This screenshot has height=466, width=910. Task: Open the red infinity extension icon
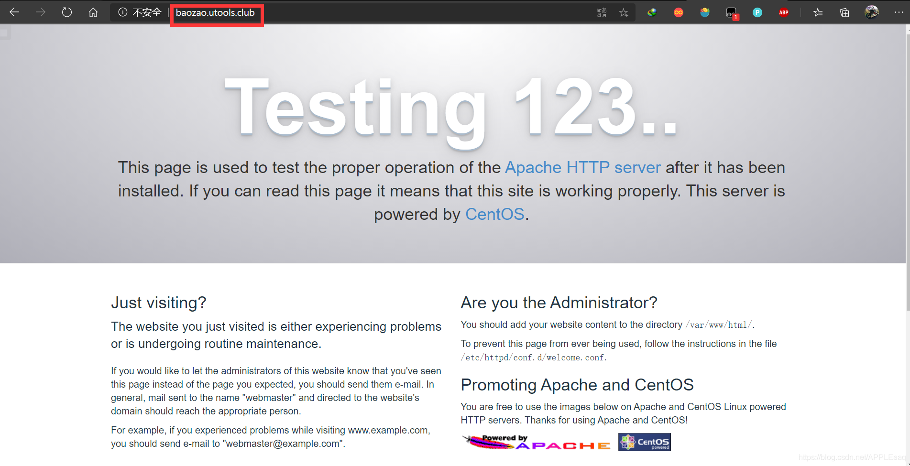coord(679,12)
